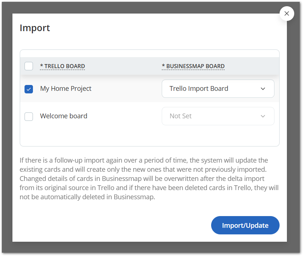The height and width of the screenshot is (256, 303).
Task: Click the 'Not Set' placeholder text
Action: 180,116
